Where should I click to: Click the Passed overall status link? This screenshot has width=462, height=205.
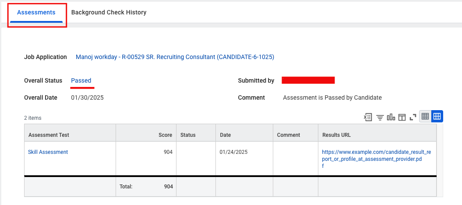81,80
